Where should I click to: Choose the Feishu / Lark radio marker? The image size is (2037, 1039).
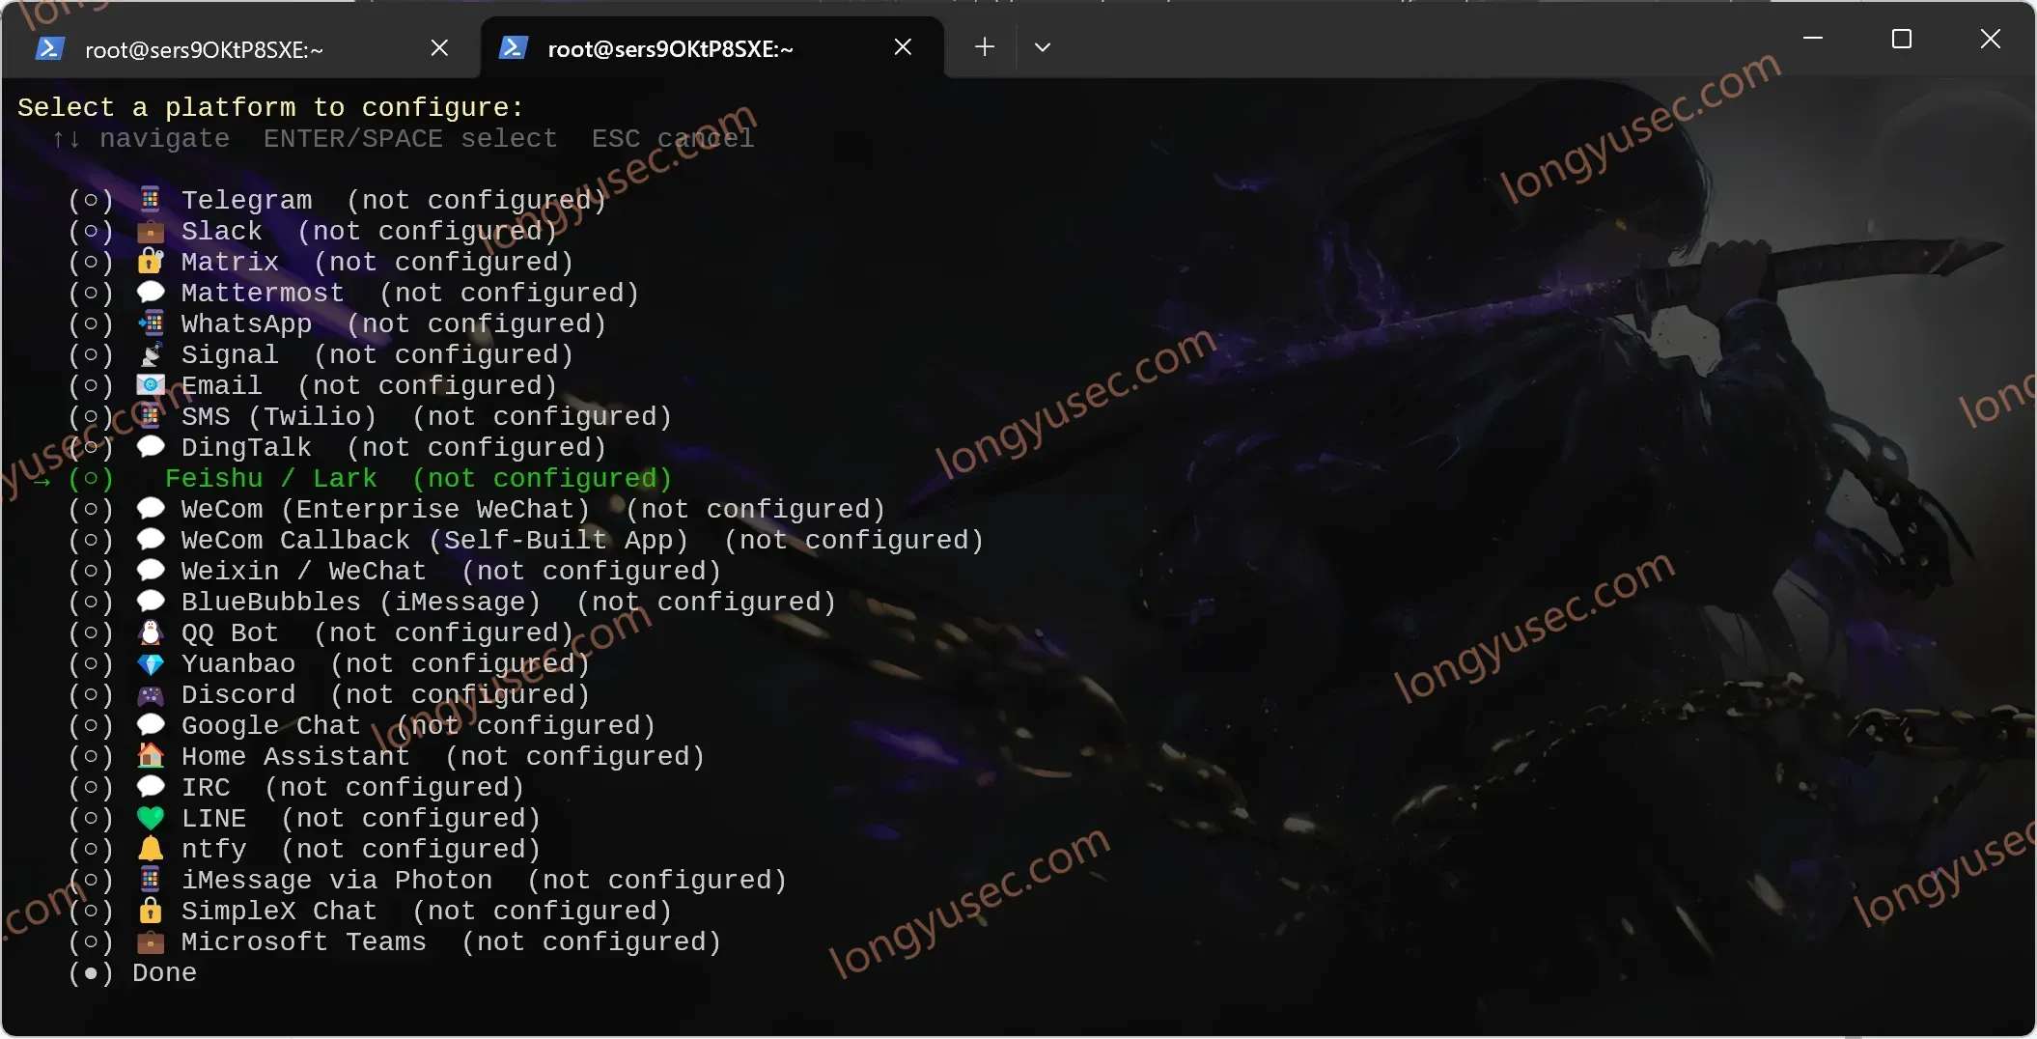(91, 478)
